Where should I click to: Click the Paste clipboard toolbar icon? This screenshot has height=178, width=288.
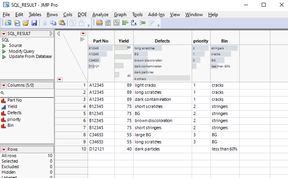click(x=62, y=23)
